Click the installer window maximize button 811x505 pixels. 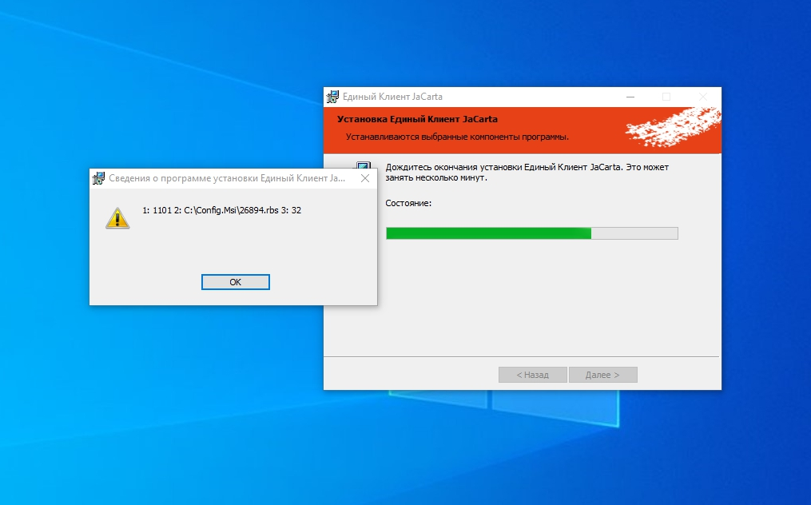click(666, 97)
